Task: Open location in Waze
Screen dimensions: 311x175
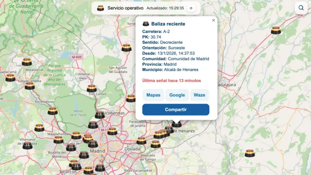Action: (x=199, y=95)
